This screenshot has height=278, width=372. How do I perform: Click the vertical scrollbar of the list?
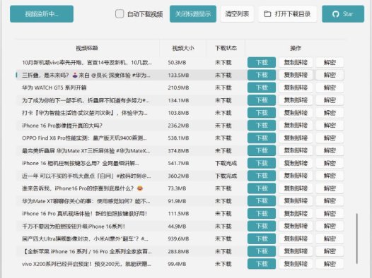click(356, 238)
